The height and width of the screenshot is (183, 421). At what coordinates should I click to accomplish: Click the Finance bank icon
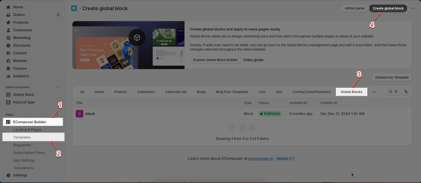coord(8,69)
